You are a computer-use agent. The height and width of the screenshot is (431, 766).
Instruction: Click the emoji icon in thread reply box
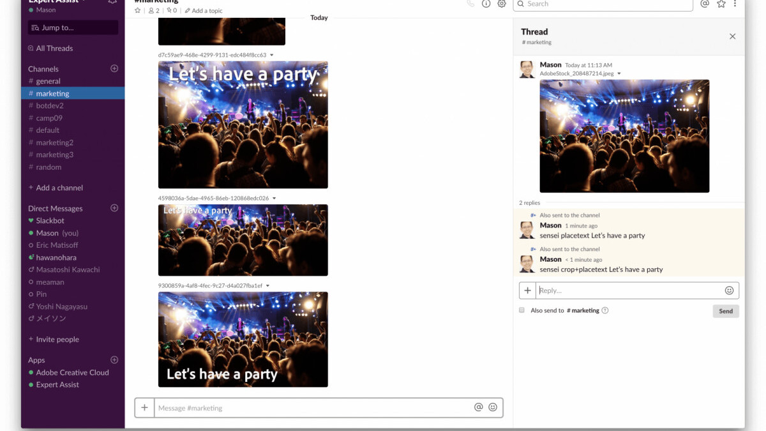[x=729, y=291]
